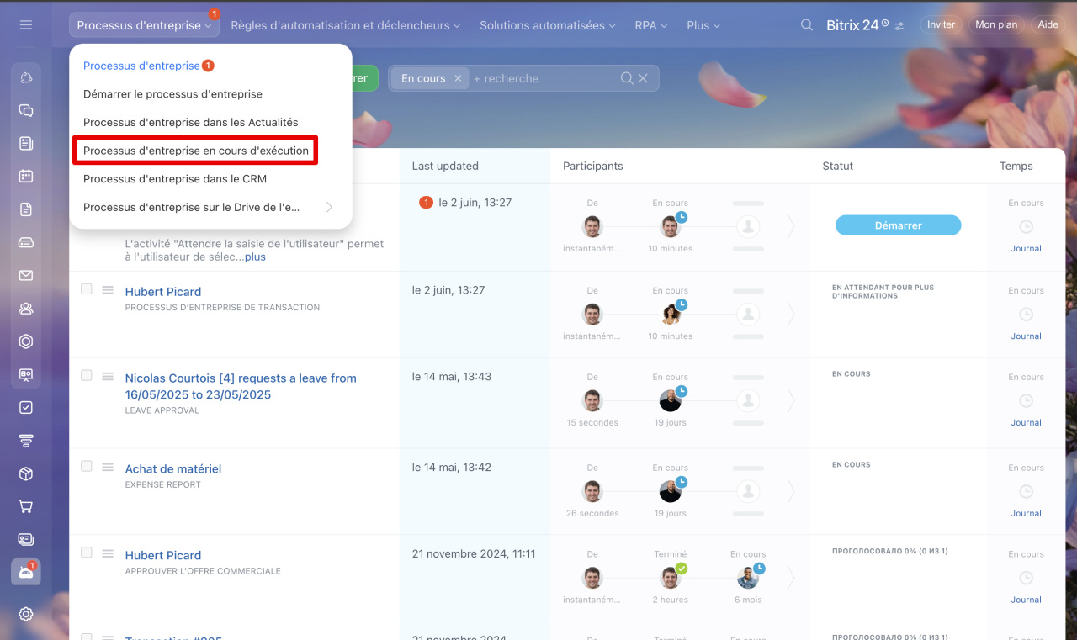Click the Last updated column header
Viewport: 1077px width, 640px height.
tap(445, 167)
